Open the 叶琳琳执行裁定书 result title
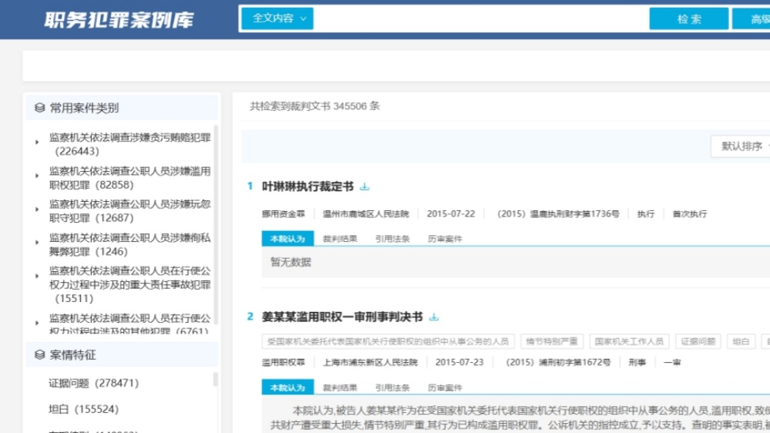 [x=307, y=186]
